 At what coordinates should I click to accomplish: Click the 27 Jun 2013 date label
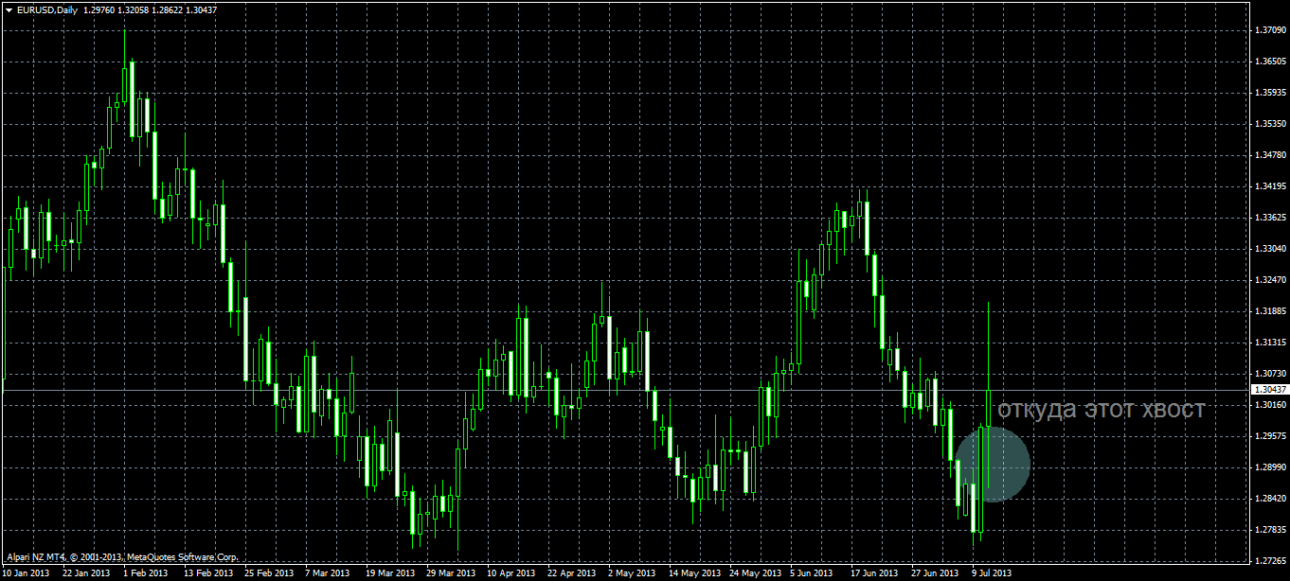[x=936, y=573]
